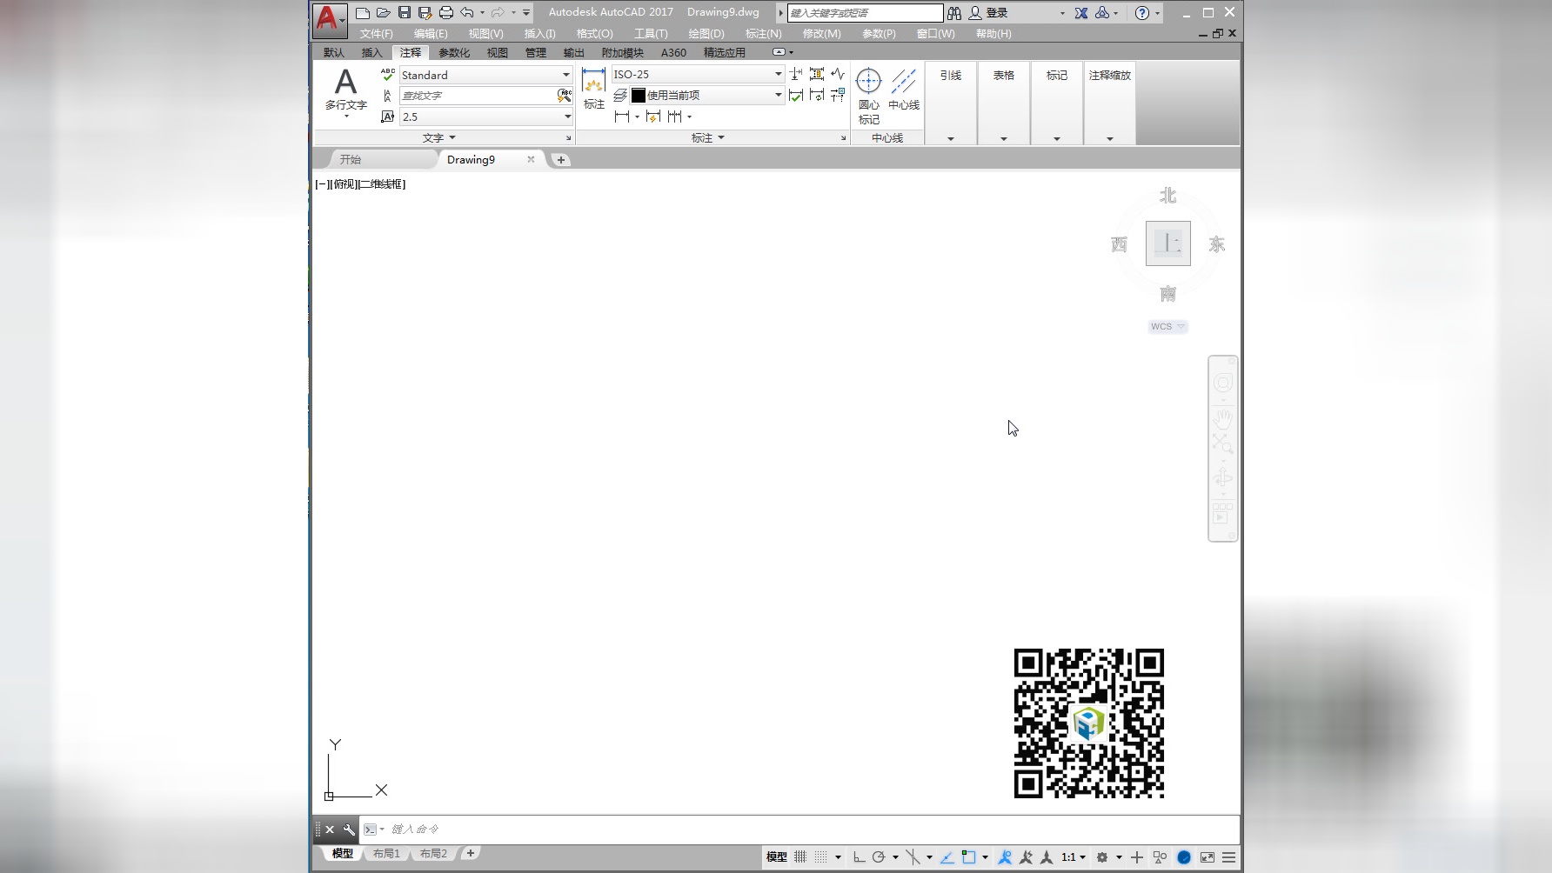This screenshot has width=1552, height=873.
Task: Click the clean screen icon in status bar
Action: [1207, 857]
